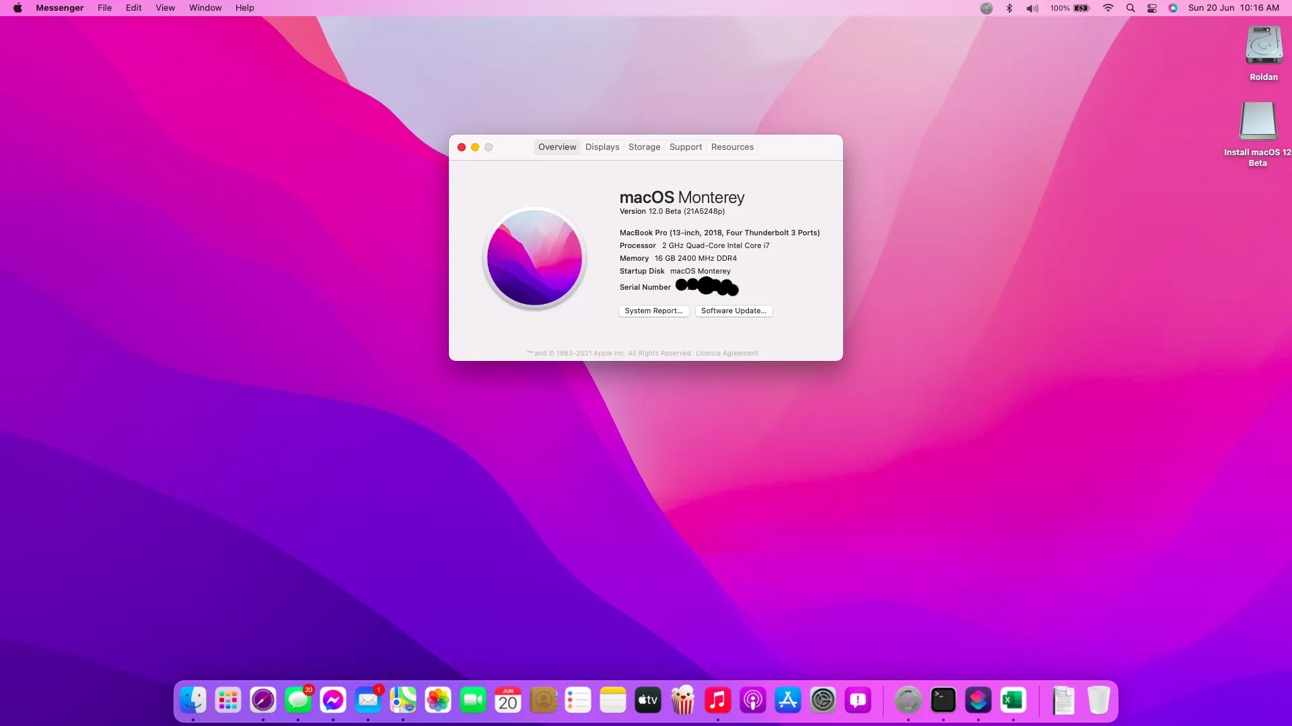The image size is (1292, 726).
Task: Toggle the Wi-Fi menu in the menu bar
Action: click(x=1108, y=8)
